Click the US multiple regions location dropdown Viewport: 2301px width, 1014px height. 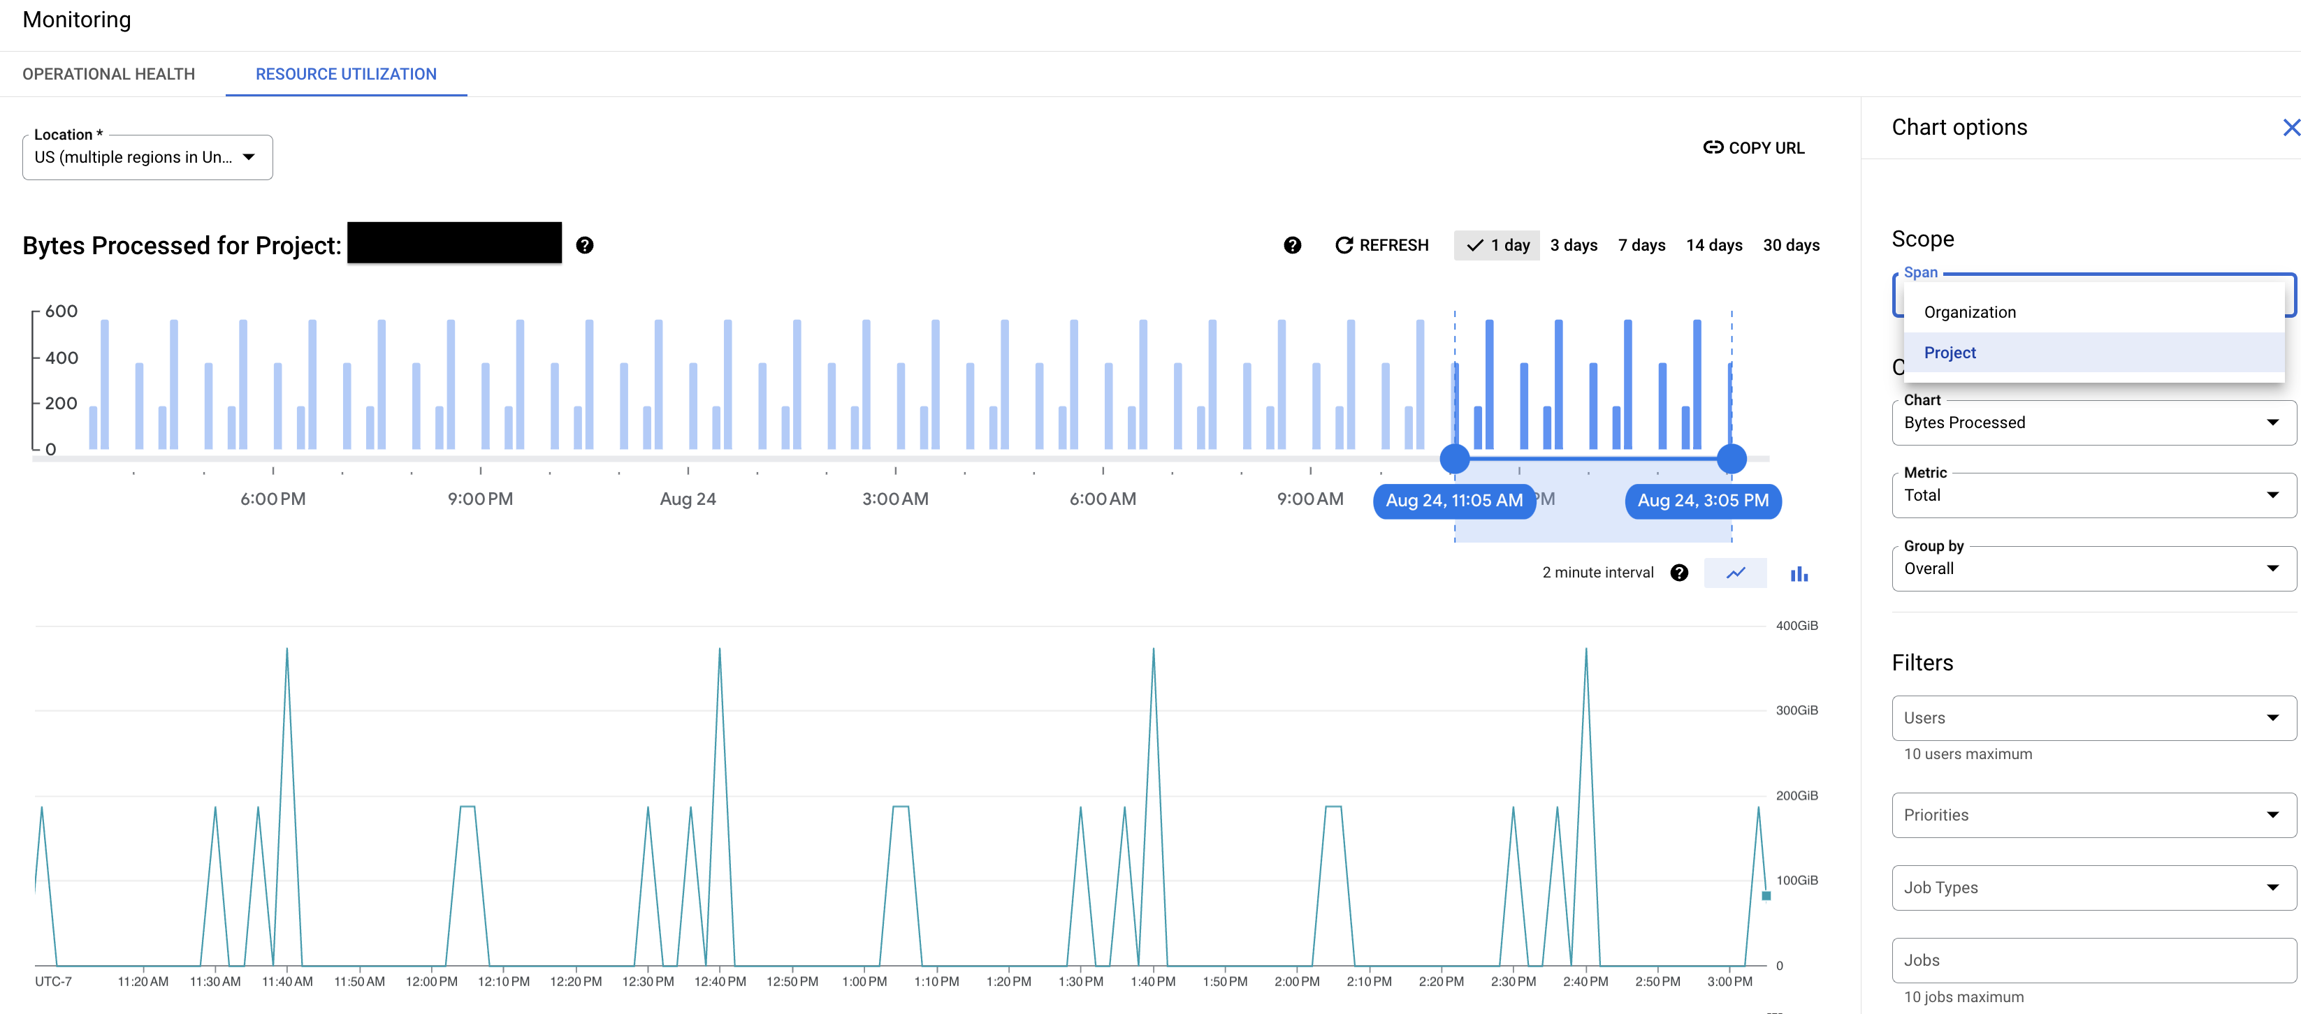point(147,157)
